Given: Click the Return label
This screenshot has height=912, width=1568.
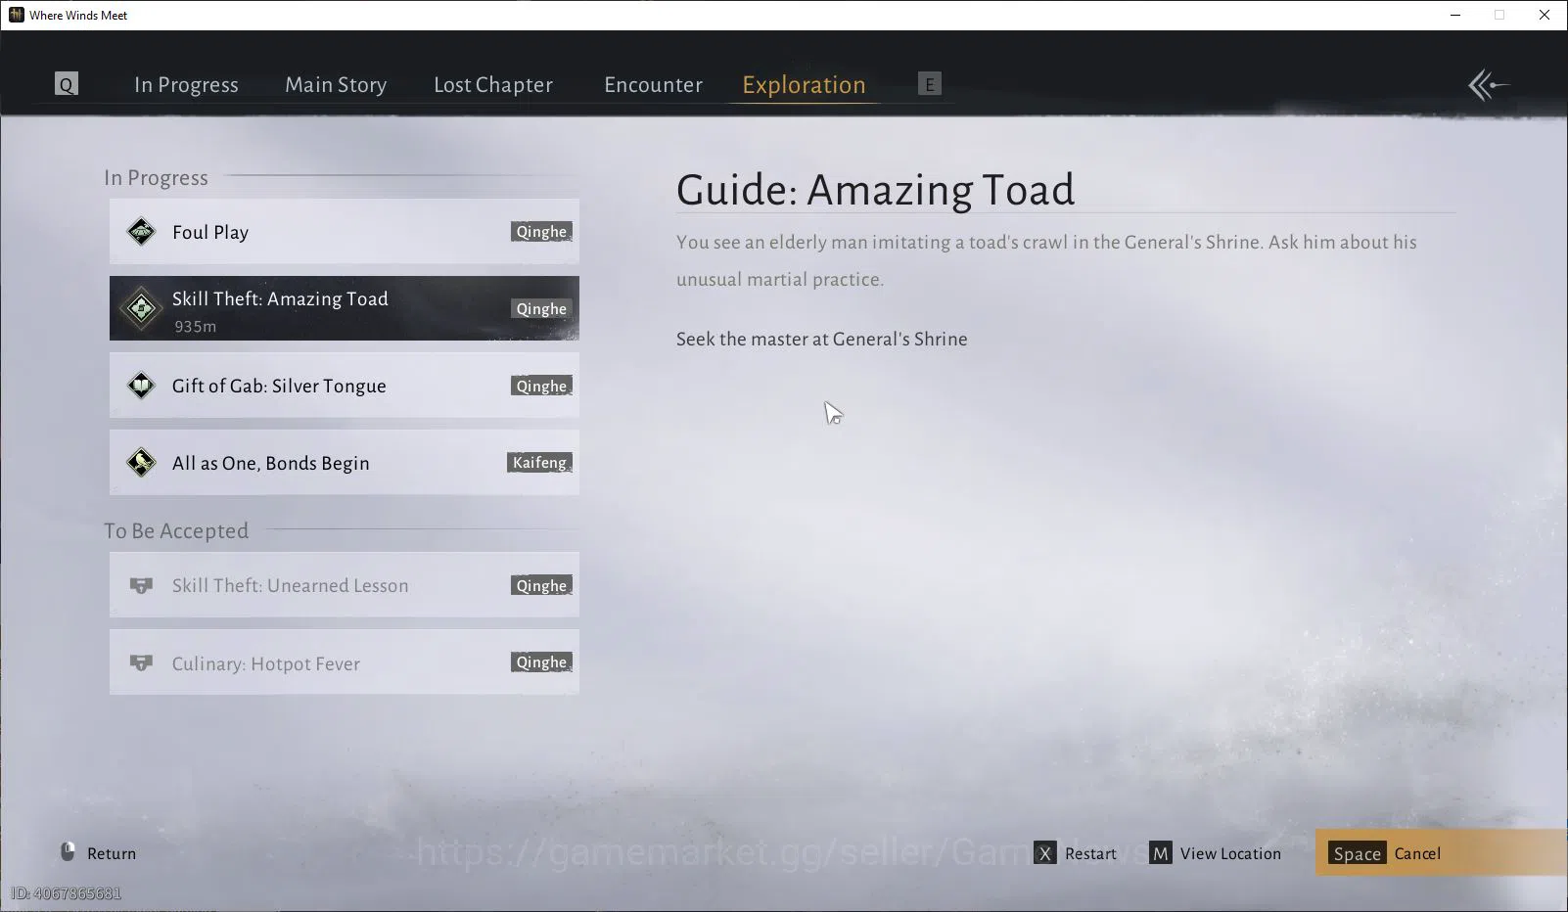Looking at the screenshot, I should coord(112,853).
